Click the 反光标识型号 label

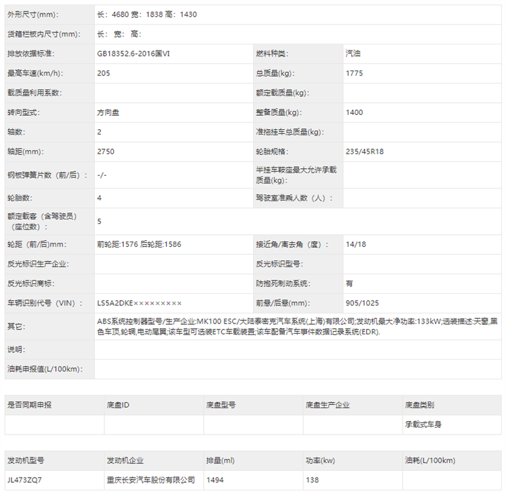(279, 264)
